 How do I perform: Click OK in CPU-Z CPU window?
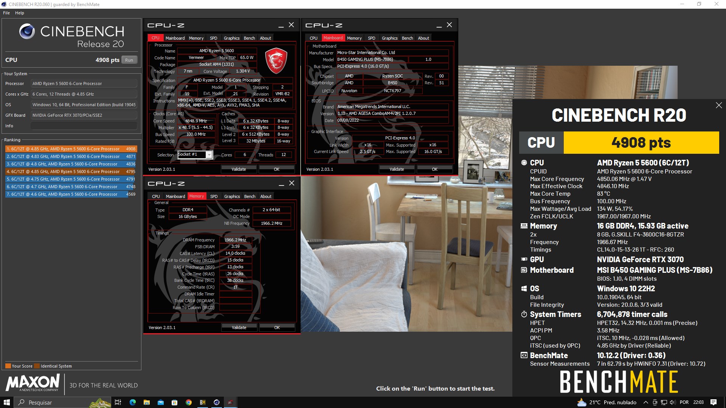(x=276, y=169)
